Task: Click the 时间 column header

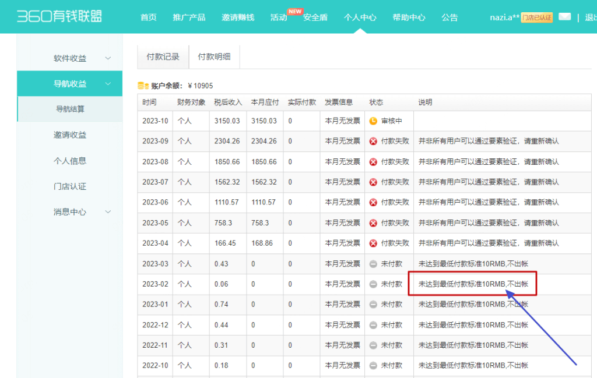Action: pyautogui.click(x=149, y=103)
